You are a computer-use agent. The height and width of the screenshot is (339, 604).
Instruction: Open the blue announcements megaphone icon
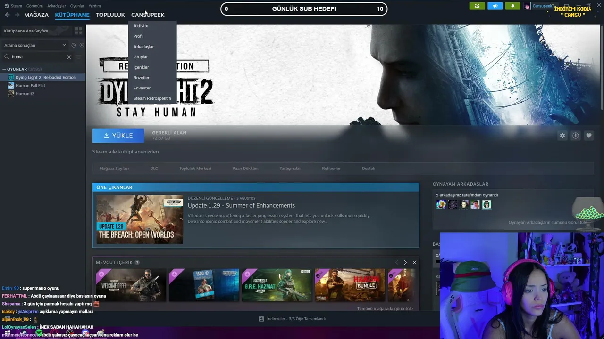(495, 6)
